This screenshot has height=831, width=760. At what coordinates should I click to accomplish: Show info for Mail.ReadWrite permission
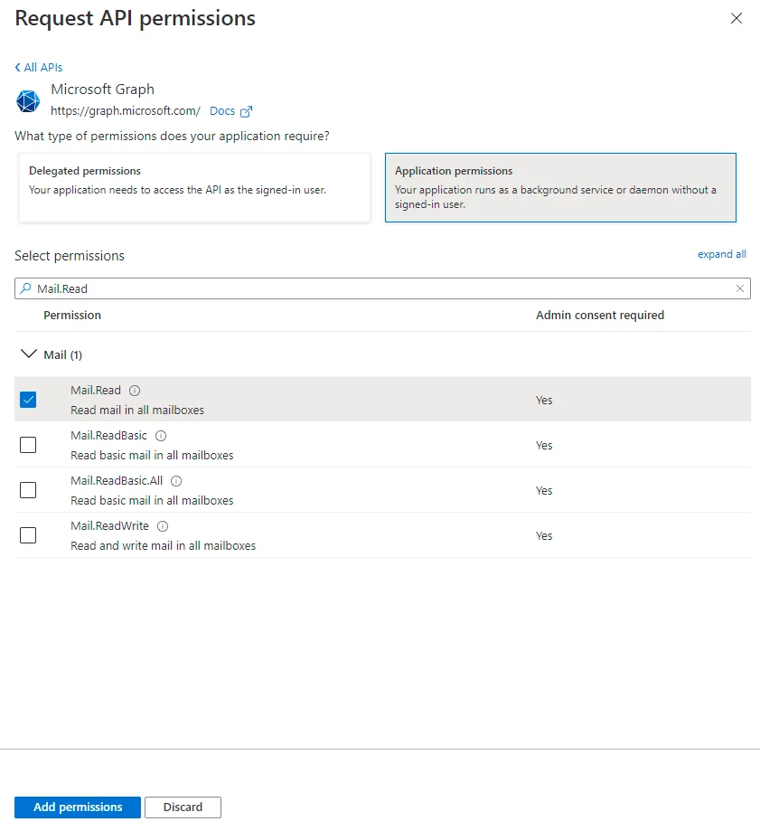pos(163,526)
